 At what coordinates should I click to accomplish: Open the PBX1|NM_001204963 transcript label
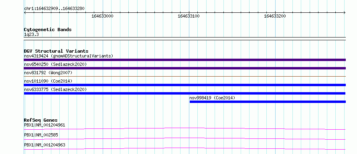point(45,145)
